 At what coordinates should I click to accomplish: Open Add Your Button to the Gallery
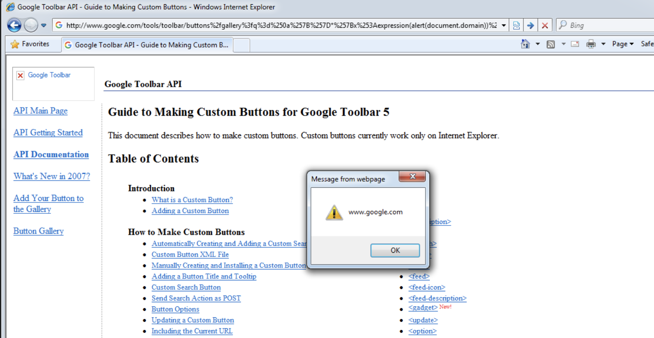click(x=48, y=203)
